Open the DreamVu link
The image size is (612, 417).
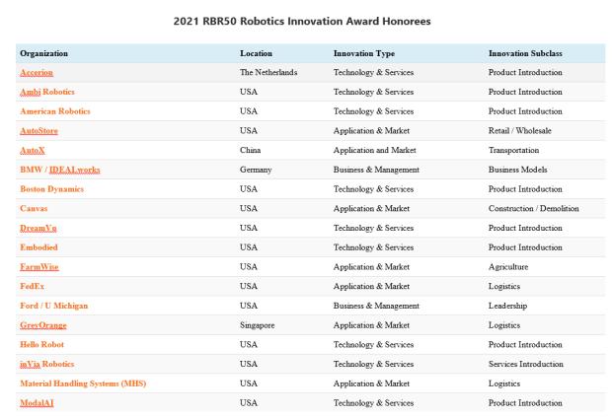point(38,228)
